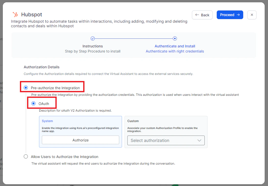The width and height of the screenshot is (268, 186).
Task: Switch to the Instructions step
Action: point(93,46)
